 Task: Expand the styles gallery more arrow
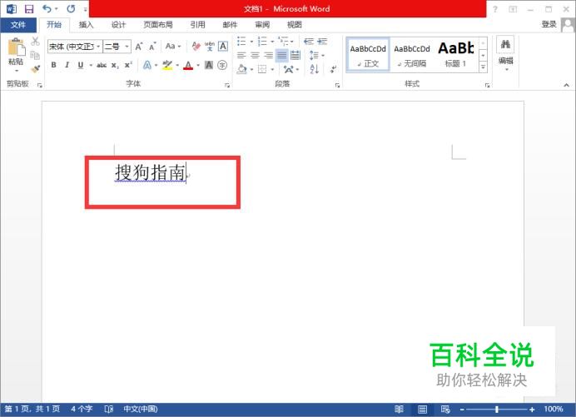(483, 67)
